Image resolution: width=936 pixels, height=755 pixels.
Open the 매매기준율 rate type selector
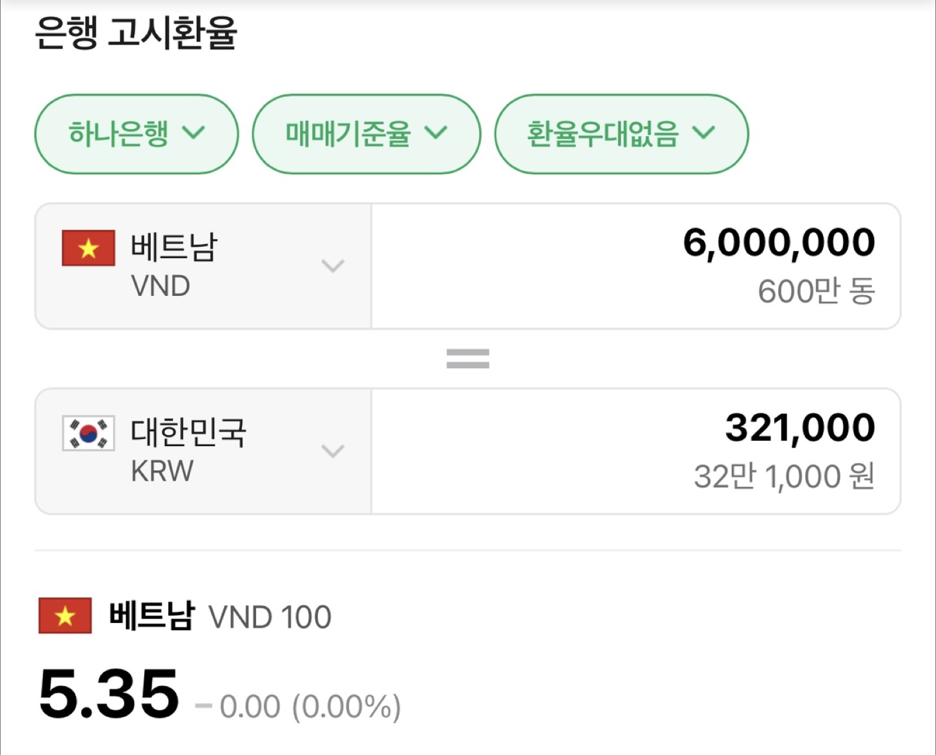click(x=367, y=133)
